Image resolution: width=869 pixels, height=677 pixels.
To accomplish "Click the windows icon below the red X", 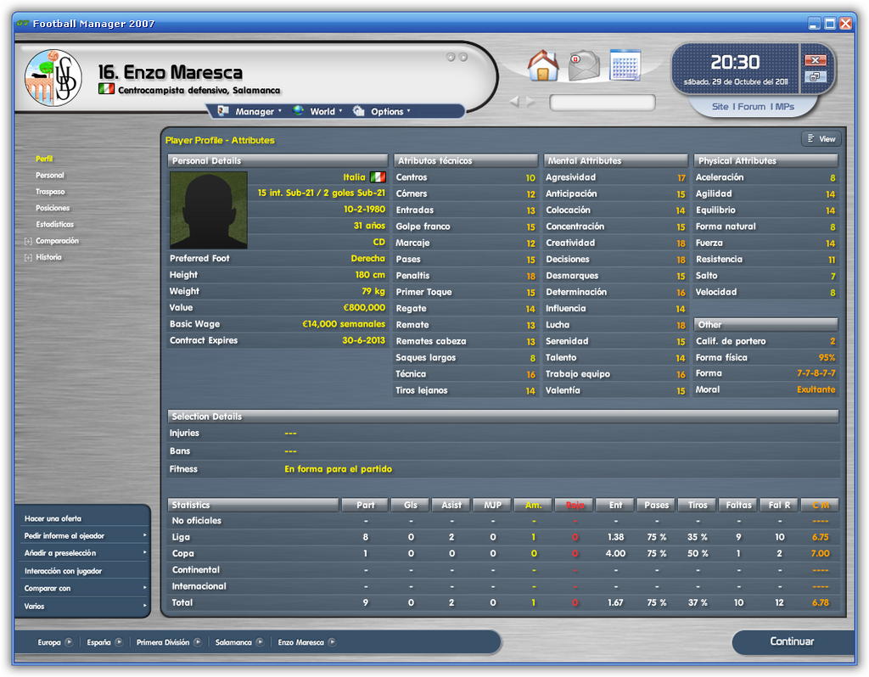I will [x=816, y=76].
